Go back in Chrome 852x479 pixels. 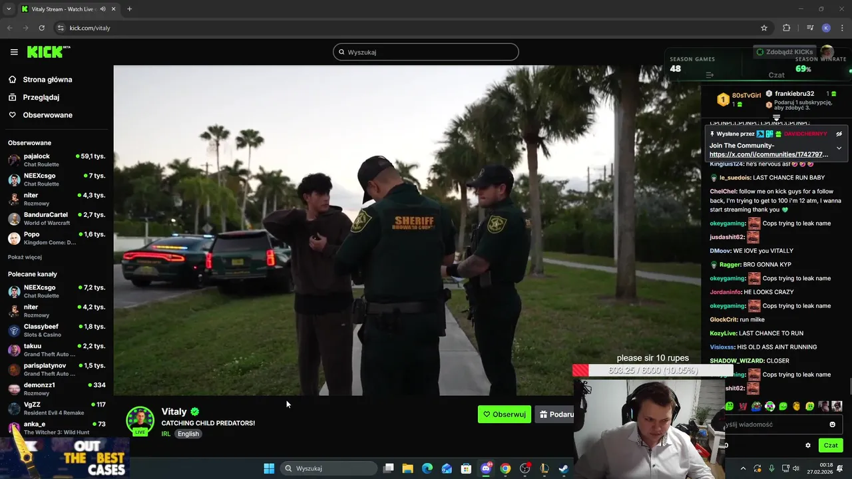tap(9, 28)
